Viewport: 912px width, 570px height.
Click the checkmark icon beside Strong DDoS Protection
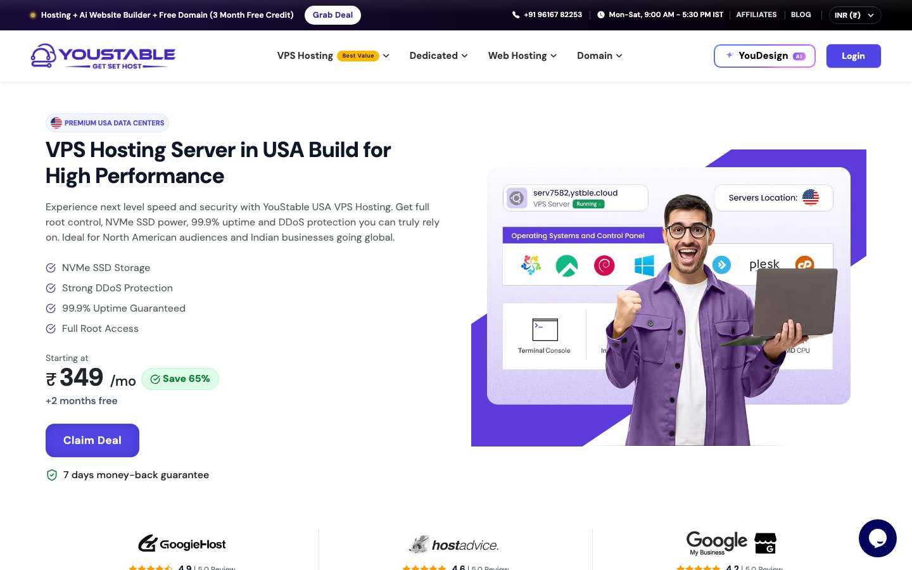click(51, 288)
